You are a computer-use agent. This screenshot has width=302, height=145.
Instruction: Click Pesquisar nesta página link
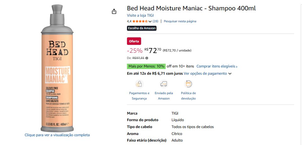180,21
